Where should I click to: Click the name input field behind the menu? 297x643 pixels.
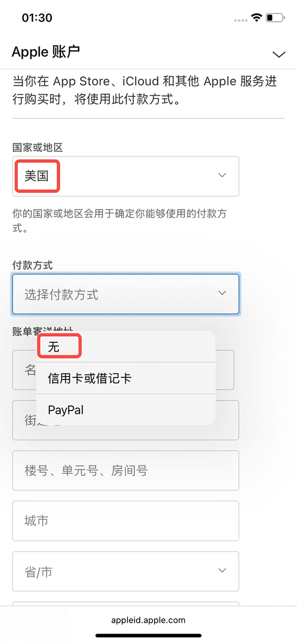click(126, 370)
